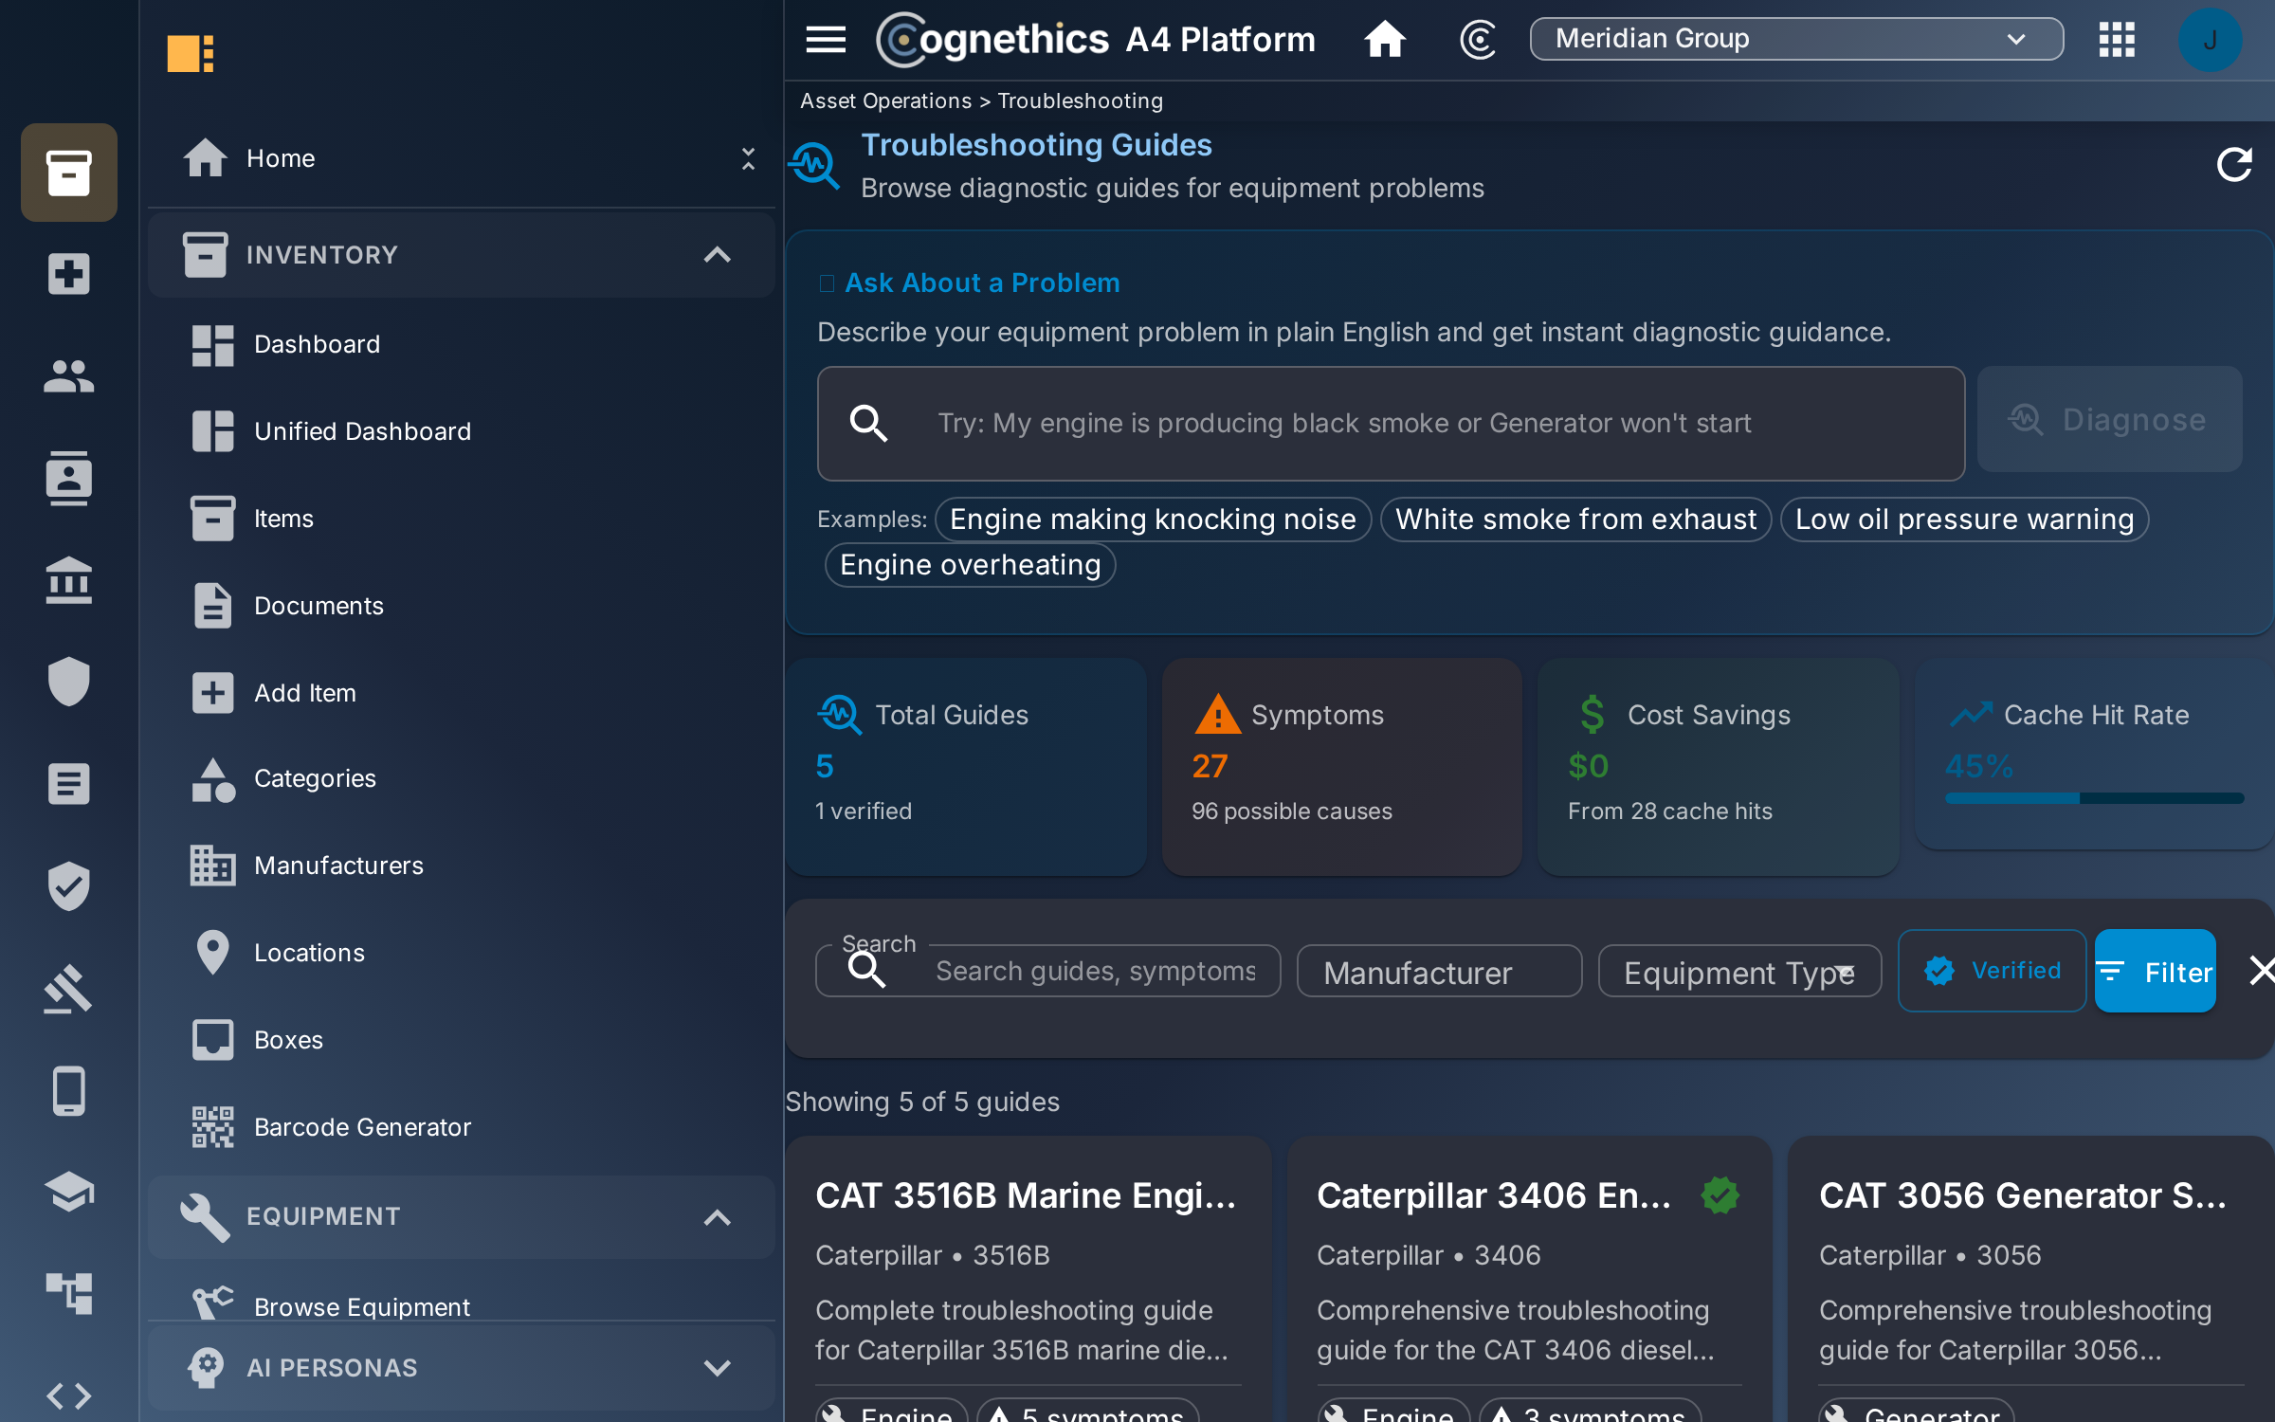The height and width of the screenshot is (1422, 2275).
Task: Click the user avatar J icon
Action: click(x=2210, y=40)
